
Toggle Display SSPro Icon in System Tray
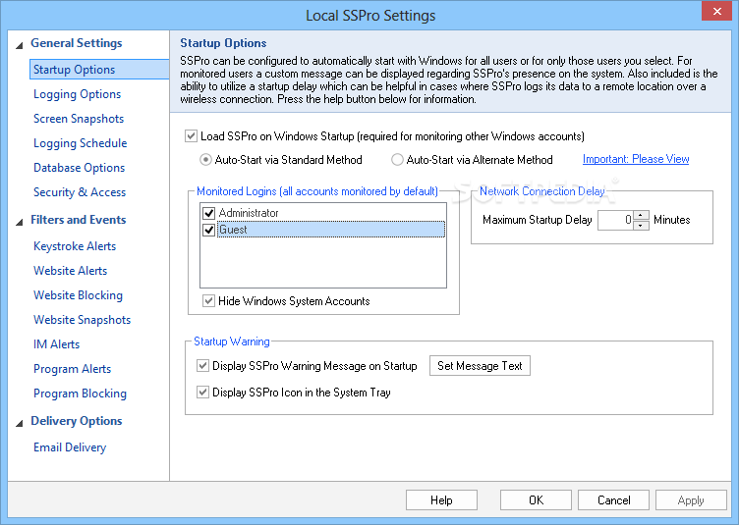pyautogui.click(x=202, y=392)
